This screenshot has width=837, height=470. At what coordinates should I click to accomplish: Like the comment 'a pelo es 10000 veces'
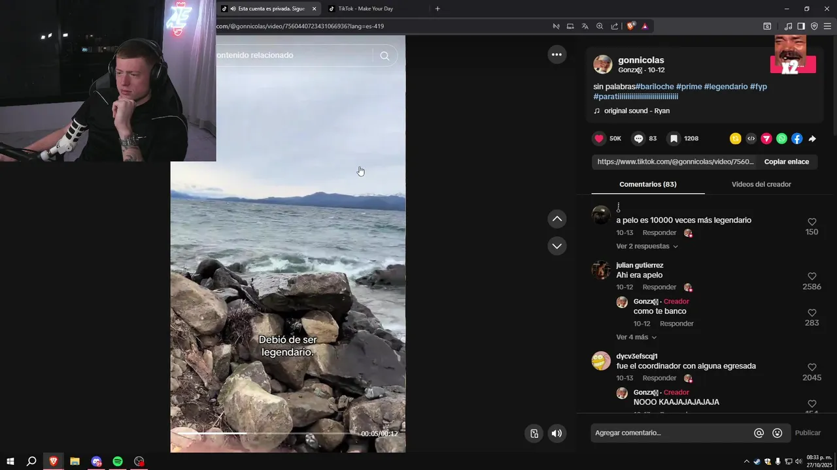812,222
